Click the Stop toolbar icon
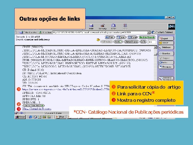This screenshot has width=193, height=145. pos(125,27)
